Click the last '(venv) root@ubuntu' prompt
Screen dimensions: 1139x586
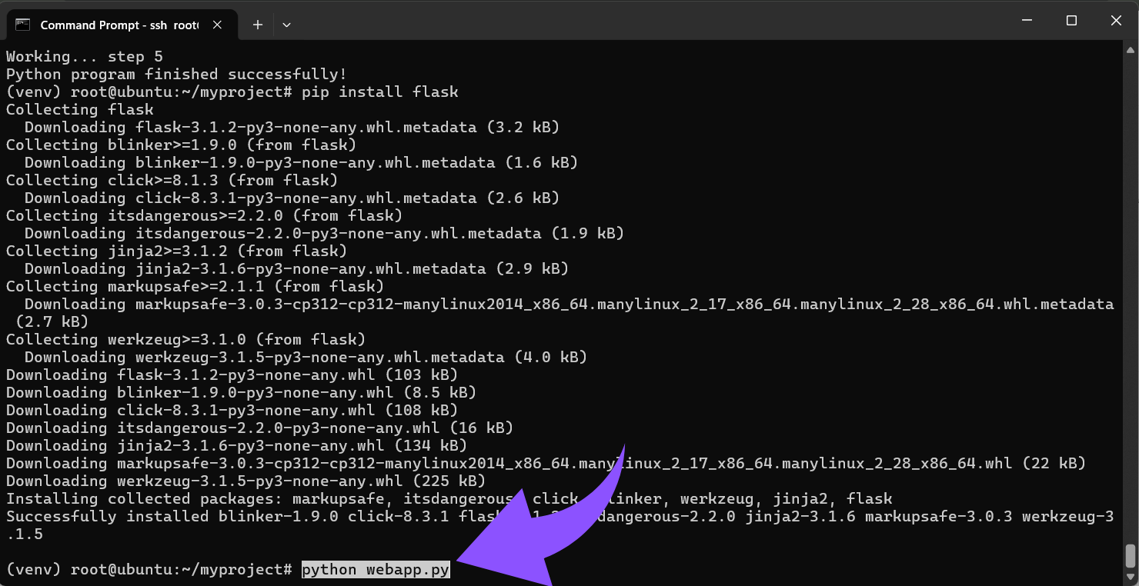tap(149, 570)
